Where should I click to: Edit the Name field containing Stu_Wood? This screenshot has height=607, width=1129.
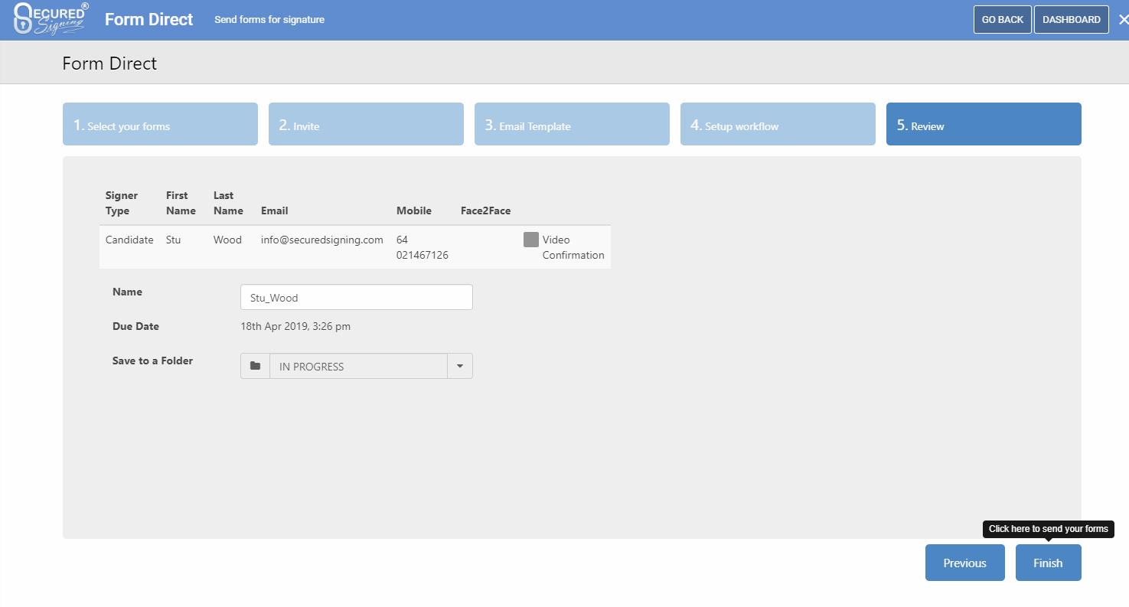pos(356,297)
